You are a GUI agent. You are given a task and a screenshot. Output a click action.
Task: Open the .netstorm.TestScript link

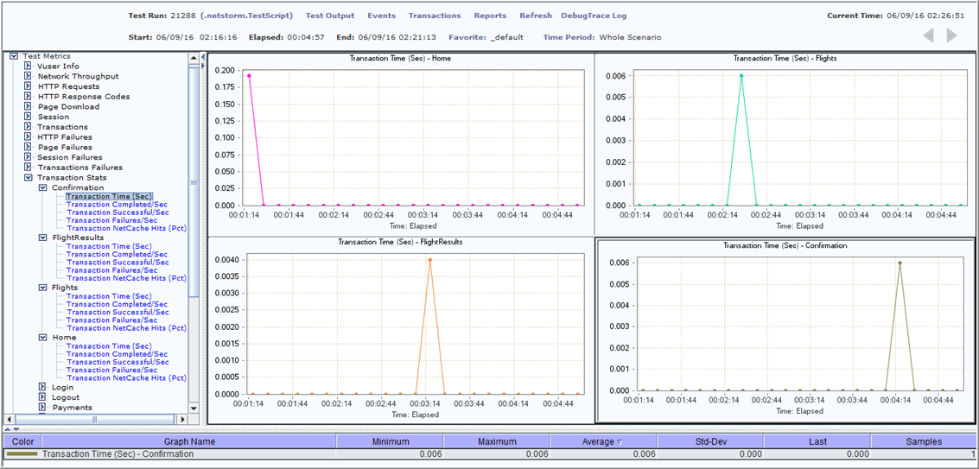[247, 16]
